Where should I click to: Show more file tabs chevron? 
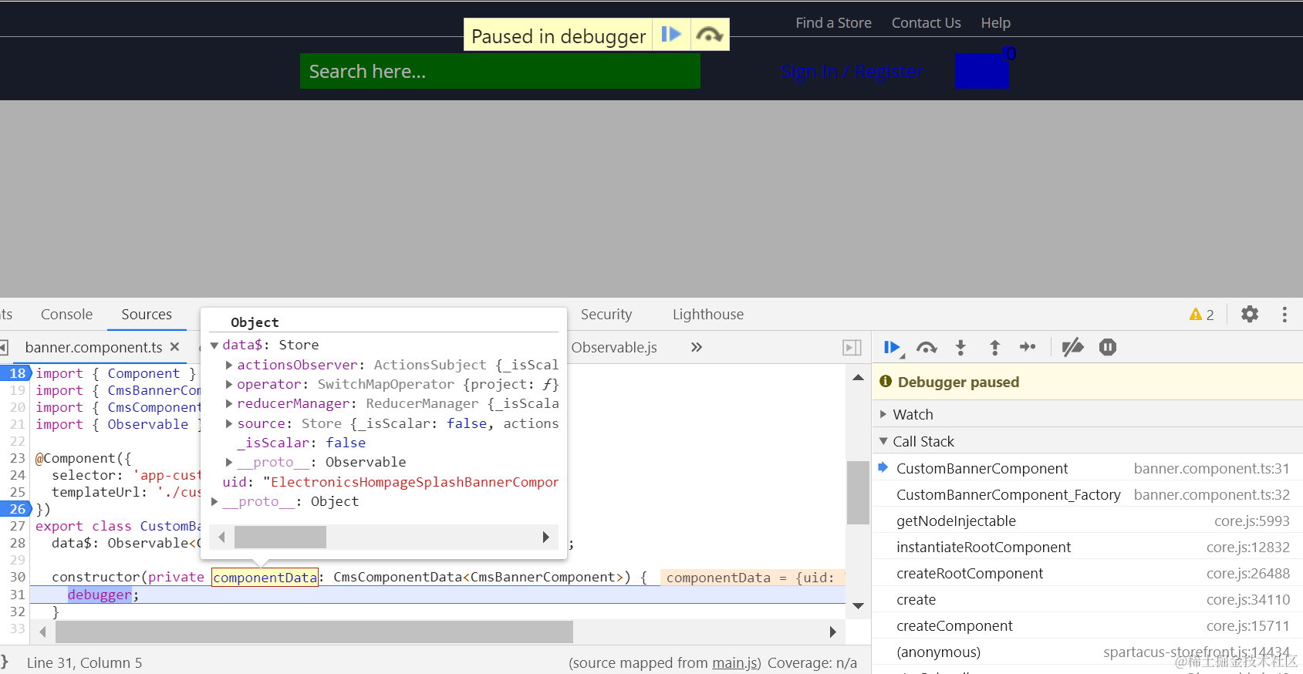pos(697,347)
